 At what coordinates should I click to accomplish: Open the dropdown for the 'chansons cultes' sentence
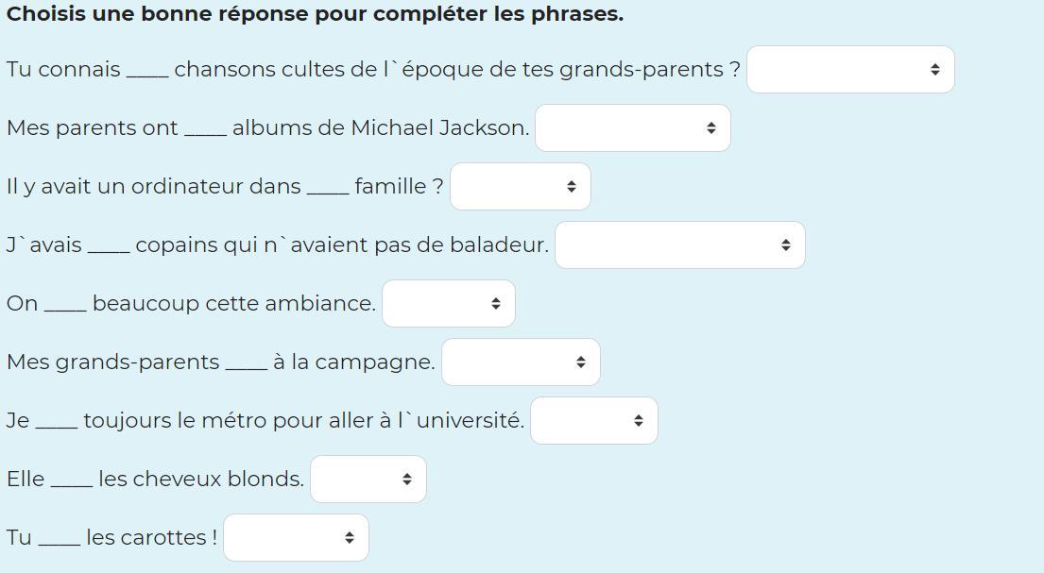[849, 70]
